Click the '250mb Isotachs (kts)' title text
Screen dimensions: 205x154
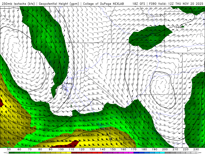(18, 4)
